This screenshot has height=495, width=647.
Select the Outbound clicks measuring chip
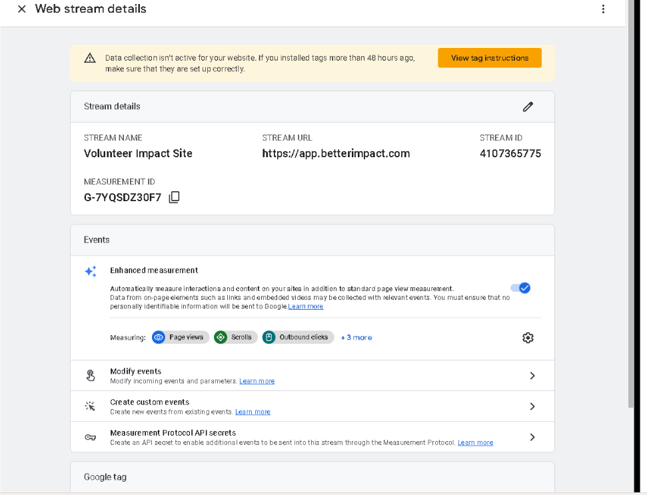coord(298,338)
